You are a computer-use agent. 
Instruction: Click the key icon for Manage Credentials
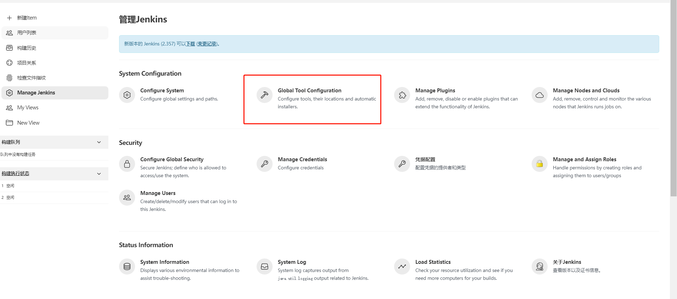(x=265, y=164)
